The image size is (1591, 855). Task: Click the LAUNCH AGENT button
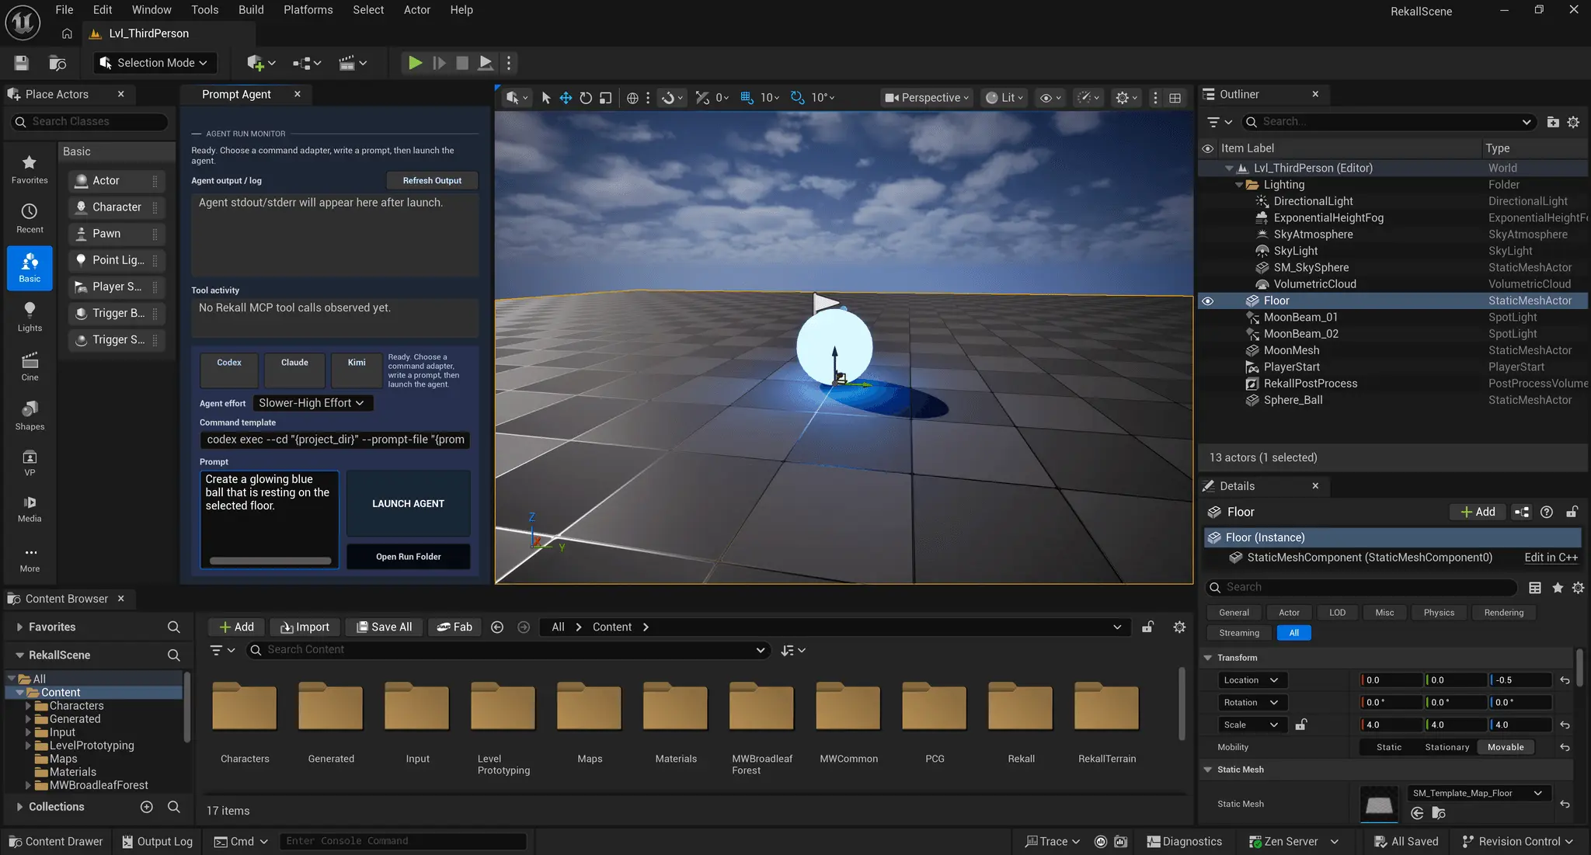coord(409,504)
